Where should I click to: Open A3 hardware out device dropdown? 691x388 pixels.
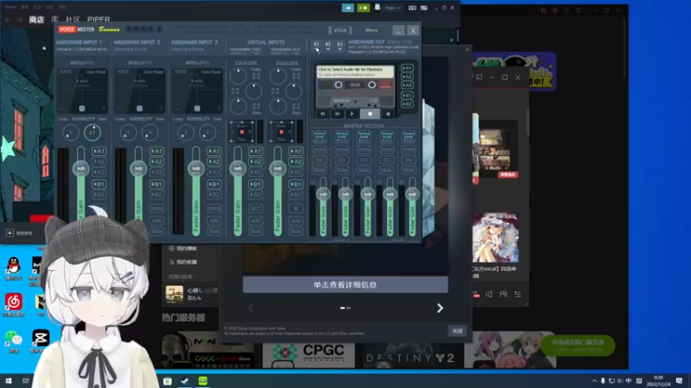click(x=339, y=46)
